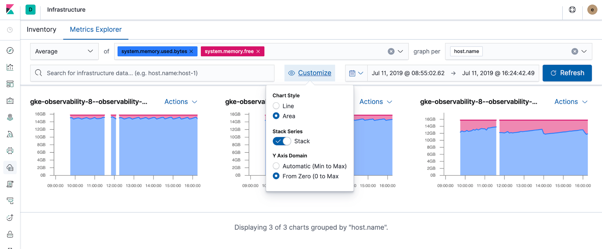
Task: Clear the host.name grouping field
Action: (575, 51)
